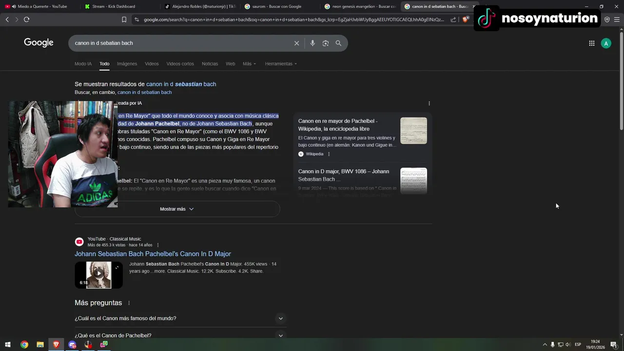624x351 pixels.
Task: Open the 'Herramientas' dropdown
Action: pos(281,64)
